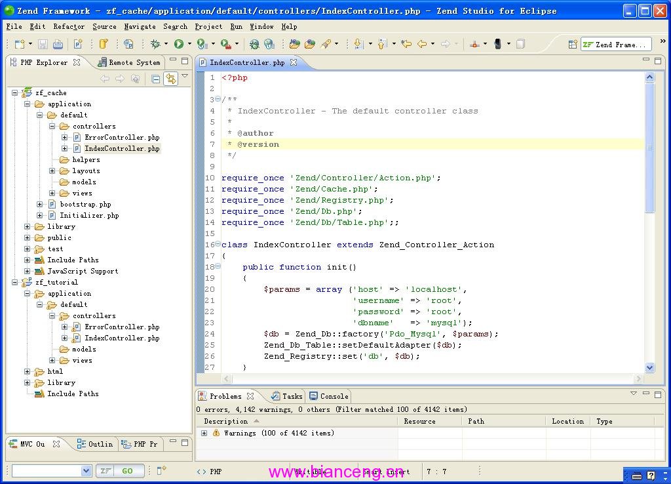Click the Profile URL globe icon

point(269,44)
